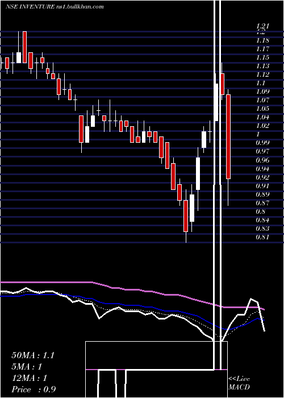Click the 0.84 axis label
Image resolution: width=284 pixels, height=398 pixels.
tap(262, 220)
